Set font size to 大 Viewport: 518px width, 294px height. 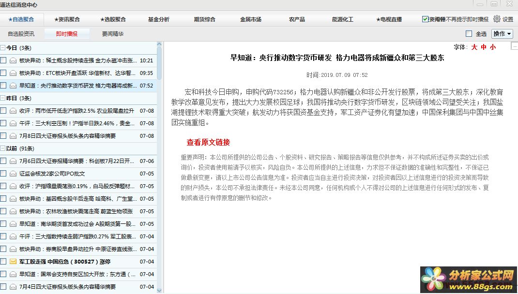[x=474, y=47]
